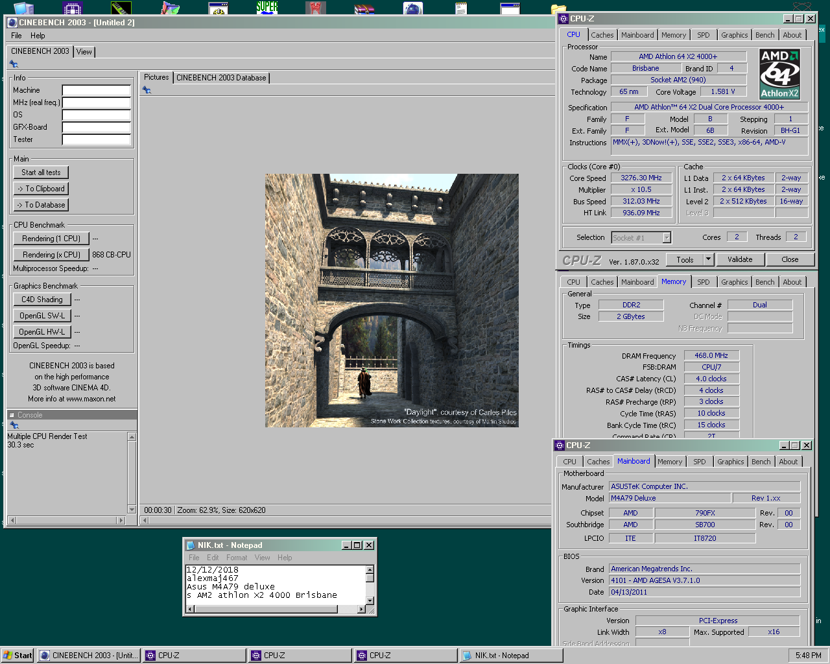Open CPU tab in the CPU-Z Motherboard window
Screen dimensions: 830x664
pos(569,462)
